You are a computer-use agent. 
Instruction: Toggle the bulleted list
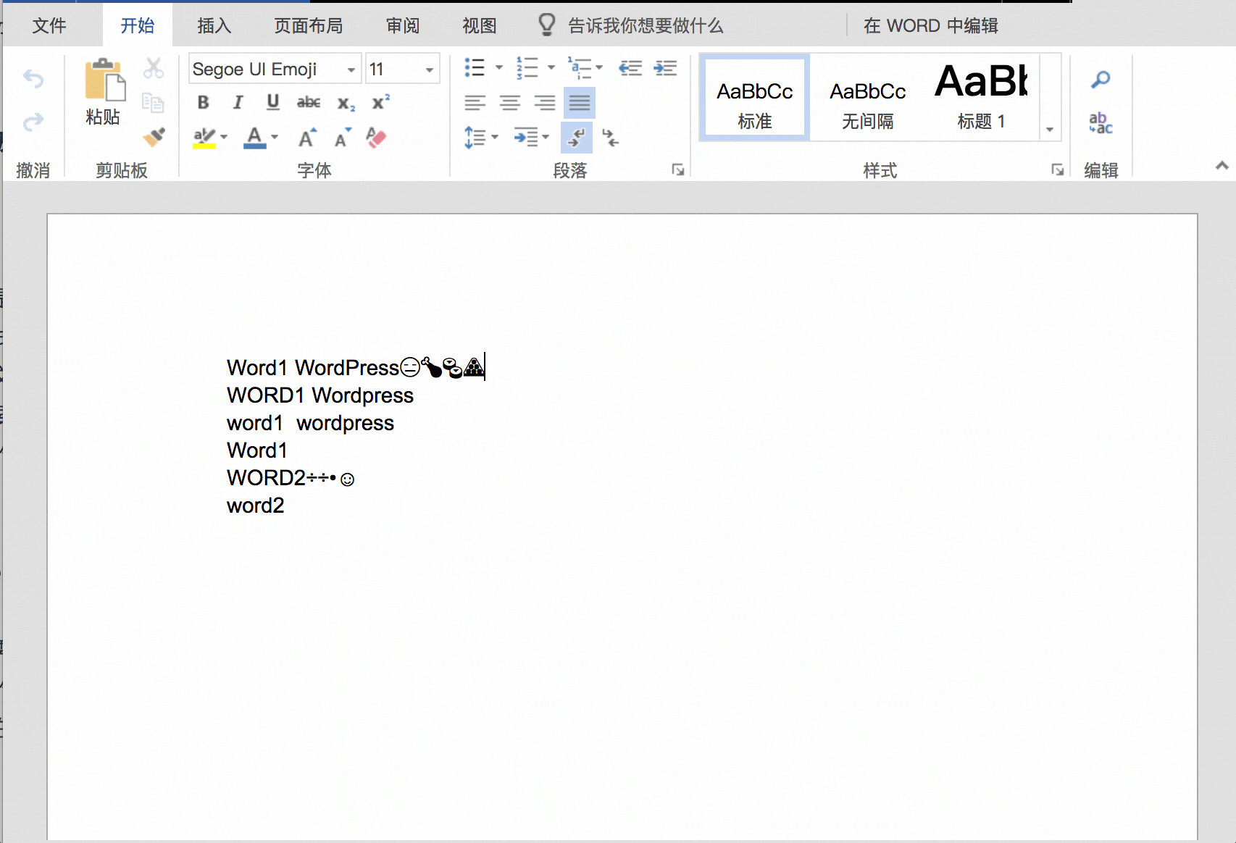pyautogui.click(x=476, y=67)
